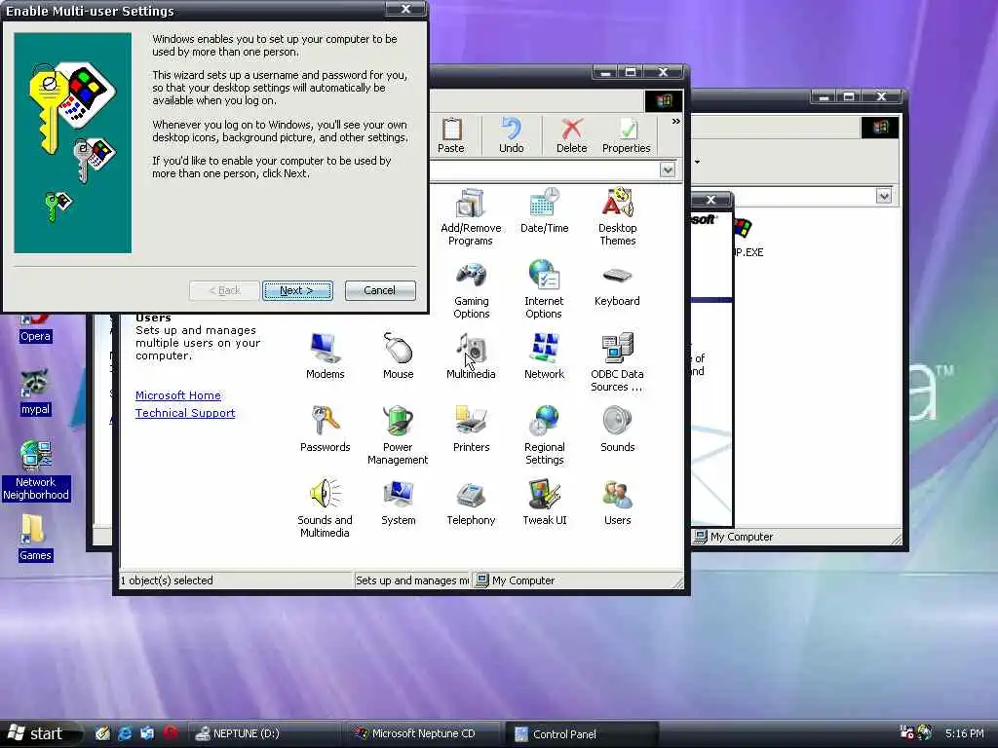Viewport: 998px width, 748px height.
Task: Open the Add/Remove Programs icon
Action: [x=471, y=217]
